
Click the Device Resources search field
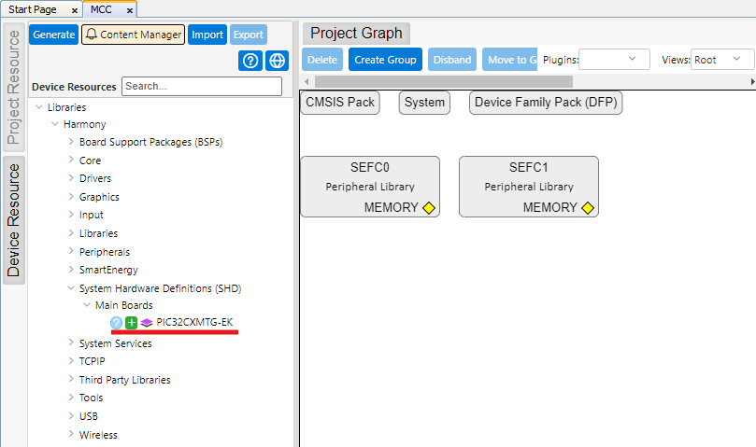click(201, 86)
